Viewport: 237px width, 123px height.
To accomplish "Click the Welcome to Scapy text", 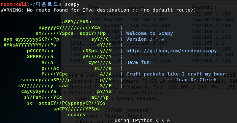I will pos(149,33).
